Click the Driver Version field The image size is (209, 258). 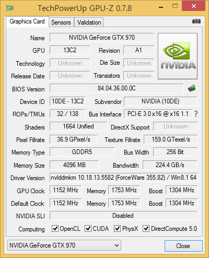pos(124,178)
